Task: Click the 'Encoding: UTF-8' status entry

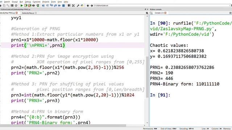Action: tap(187, 129)
